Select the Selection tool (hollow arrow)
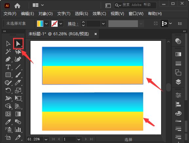 (8, 44)
